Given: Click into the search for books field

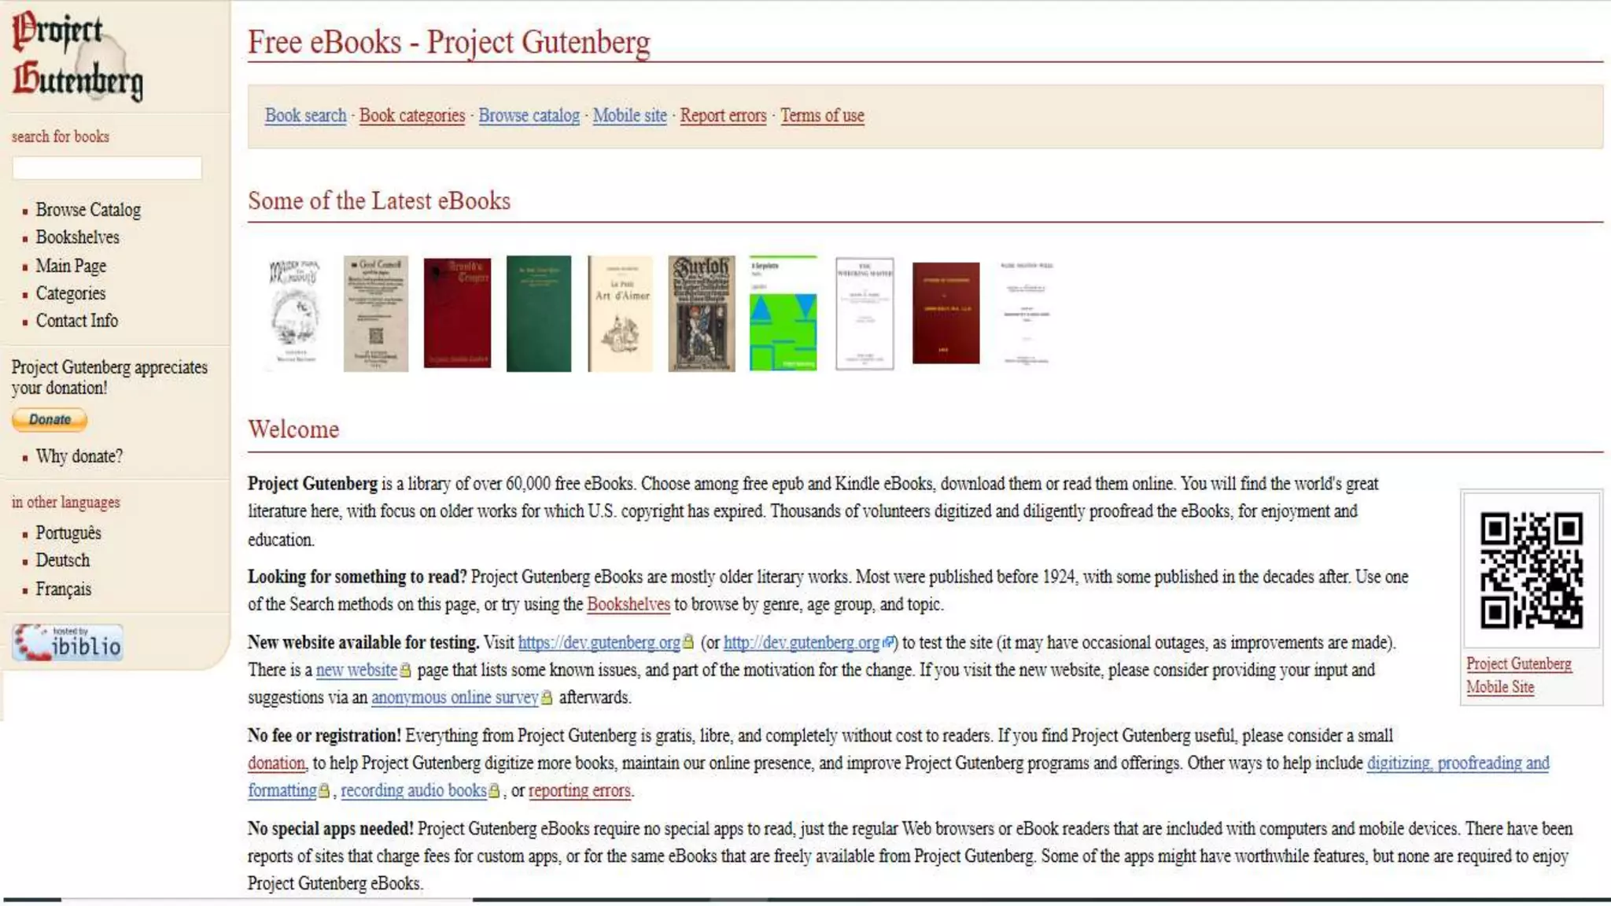Looking at the screenshot, I should 107,168.
